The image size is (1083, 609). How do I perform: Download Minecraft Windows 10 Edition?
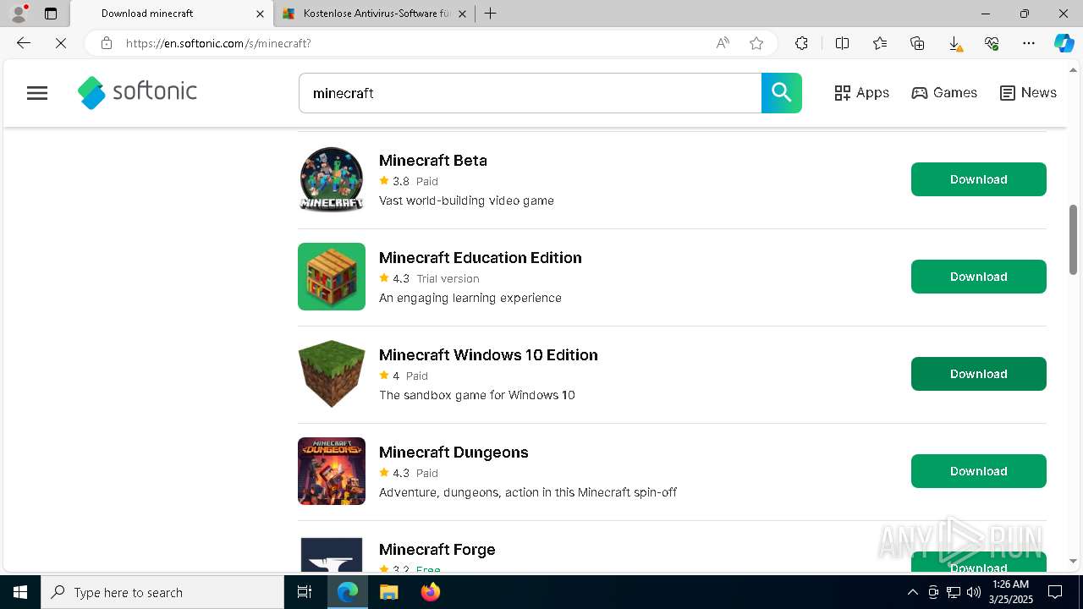coord(978,374)
